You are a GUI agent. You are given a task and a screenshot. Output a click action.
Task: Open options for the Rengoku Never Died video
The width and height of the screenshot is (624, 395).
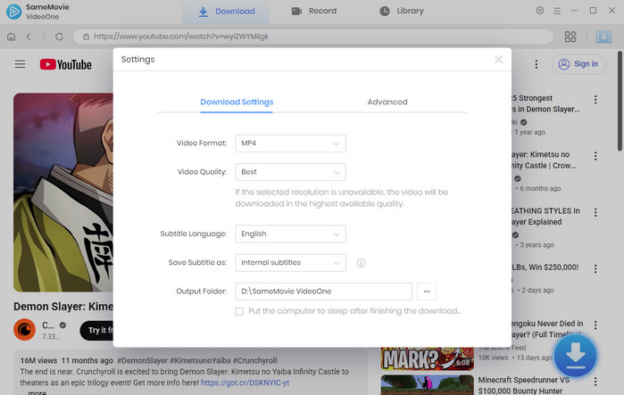(595, 325)
